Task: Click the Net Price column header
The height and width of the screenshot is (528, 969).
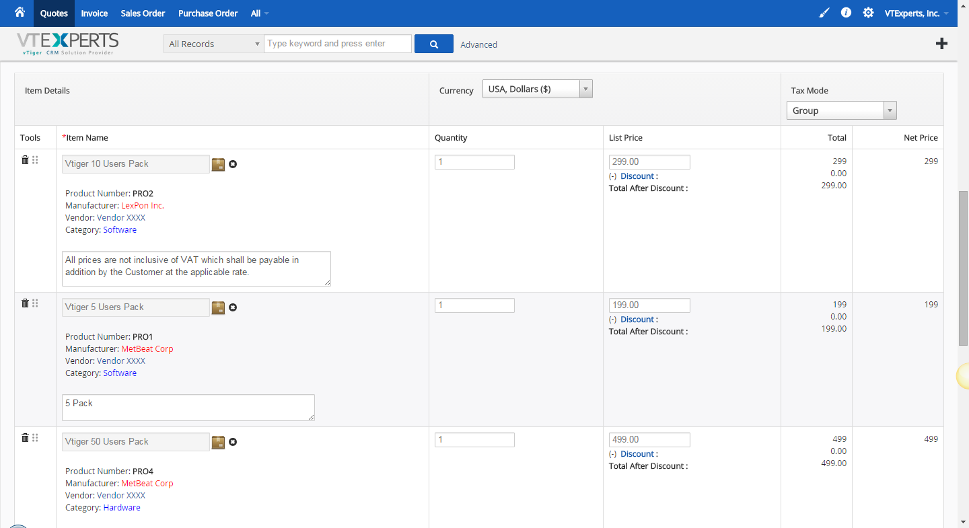Action: click(x=921, y=138)
